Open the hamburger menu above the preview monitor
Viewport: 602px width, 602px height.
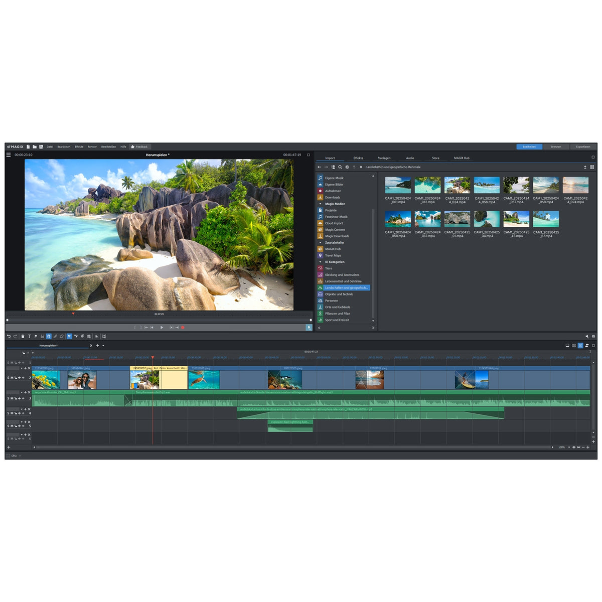coord(9,155)
